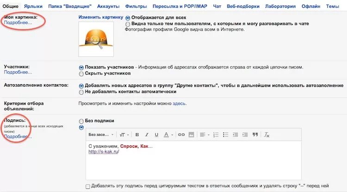Click the red 'Как' word in signature
The height and width of the screenshot is (192, 347).
click(144, 146)
